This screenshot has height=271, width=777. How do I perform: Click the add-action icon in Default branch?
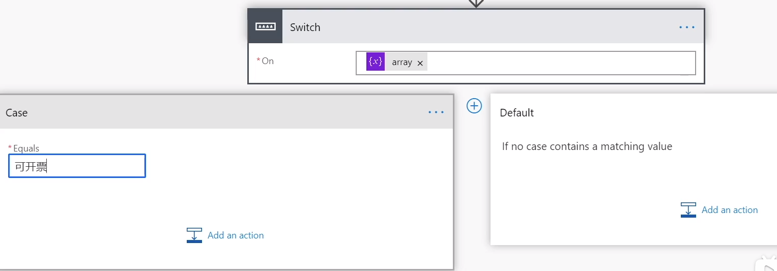click(x=688, y=210)
